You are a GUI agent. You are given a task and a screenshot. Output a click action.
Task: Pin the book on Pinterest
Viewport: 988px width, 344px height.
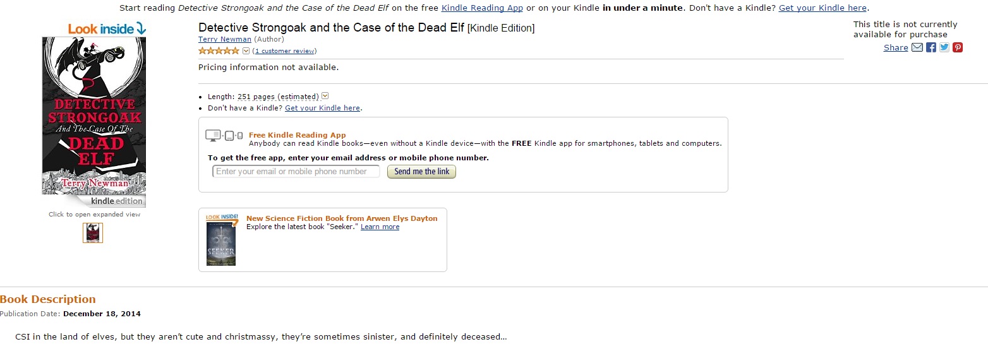(958, 47)
